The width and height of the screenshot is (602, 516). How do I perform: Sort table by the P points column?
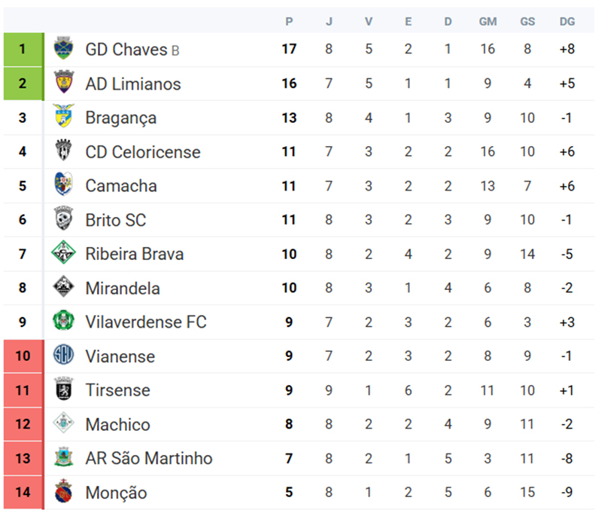pyautogui.click(x=289, y=22)
